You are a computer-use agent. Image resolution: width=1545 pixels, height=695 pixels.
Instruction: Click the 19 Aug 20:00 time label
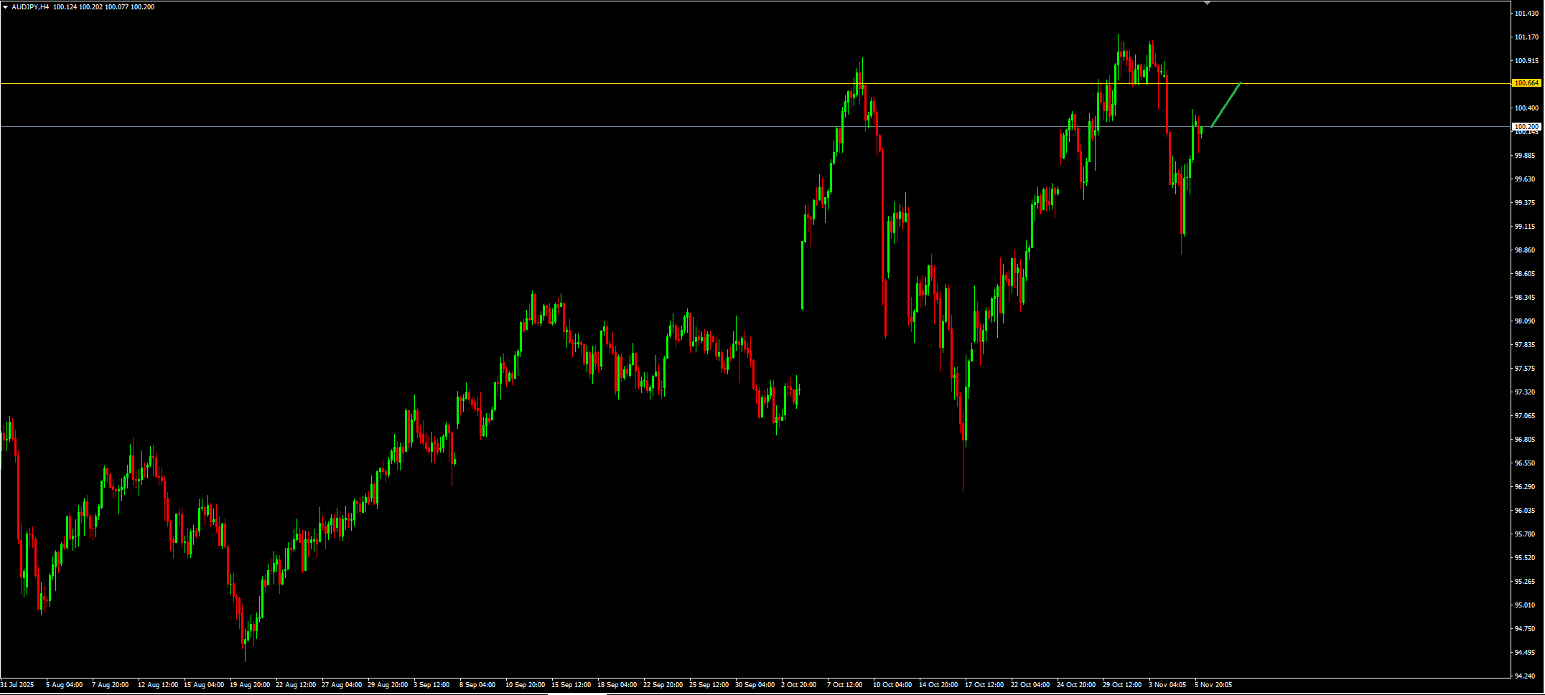250,685
